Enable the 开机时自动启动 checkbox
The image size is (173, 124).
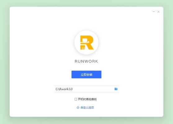76,99
